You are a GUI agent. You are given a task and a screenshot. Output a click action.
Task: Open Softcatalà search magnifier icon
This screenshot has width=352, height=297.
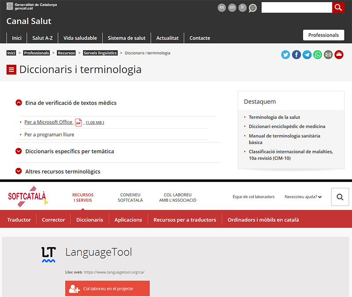pyautogui.click(x=340, y=197)
